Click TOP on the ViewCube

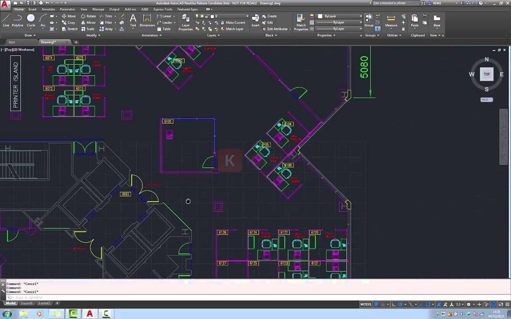pyautogui.click(x=486, y=74)
